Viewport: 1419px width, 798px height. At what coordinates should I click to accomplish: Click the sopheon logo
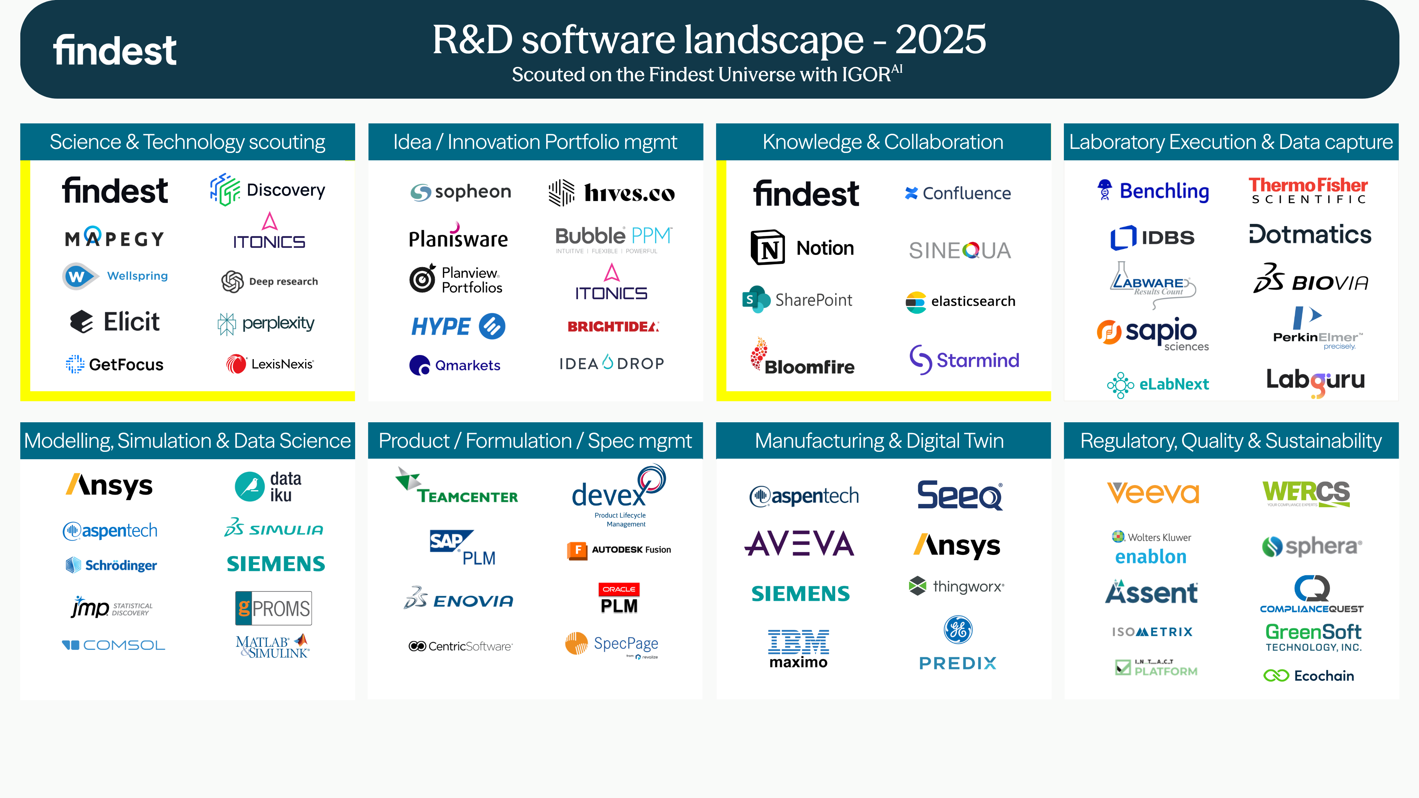click(x=460, y=192)
